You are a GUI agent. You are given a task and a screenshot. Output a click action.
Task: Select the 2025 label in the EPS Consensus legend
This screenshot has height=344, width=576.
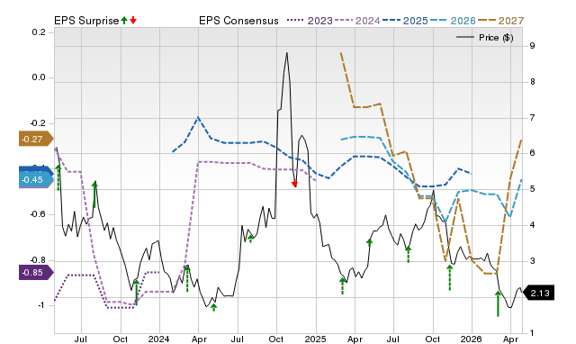[416, 21]
